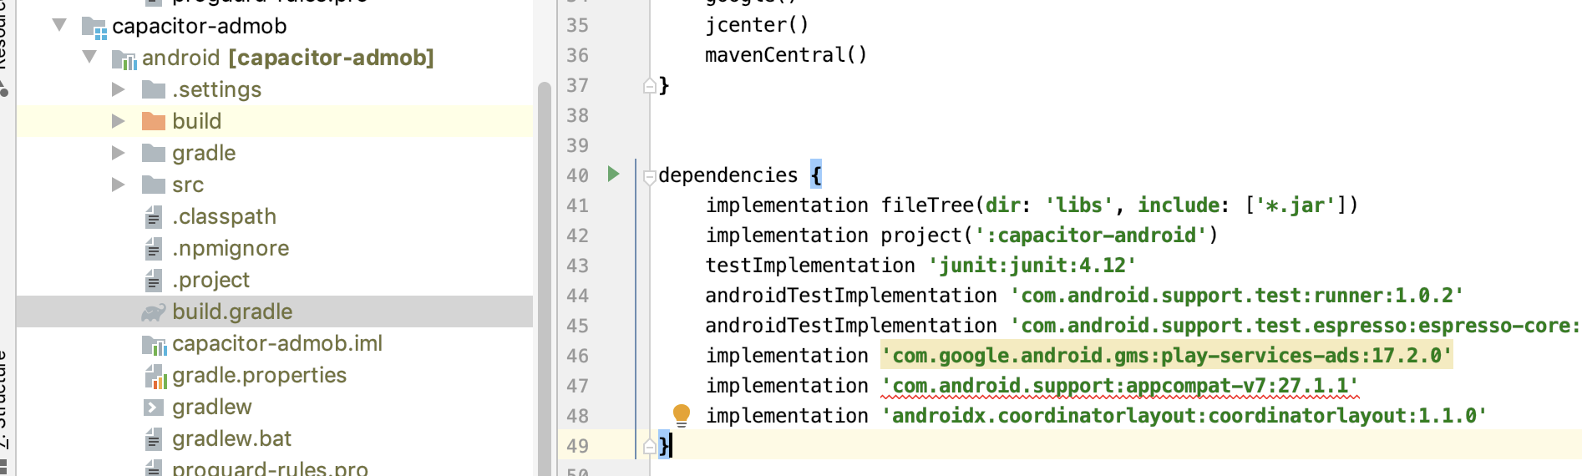
Task: Click the gradle.properties file icon
Action: click(x=156, y=377)
